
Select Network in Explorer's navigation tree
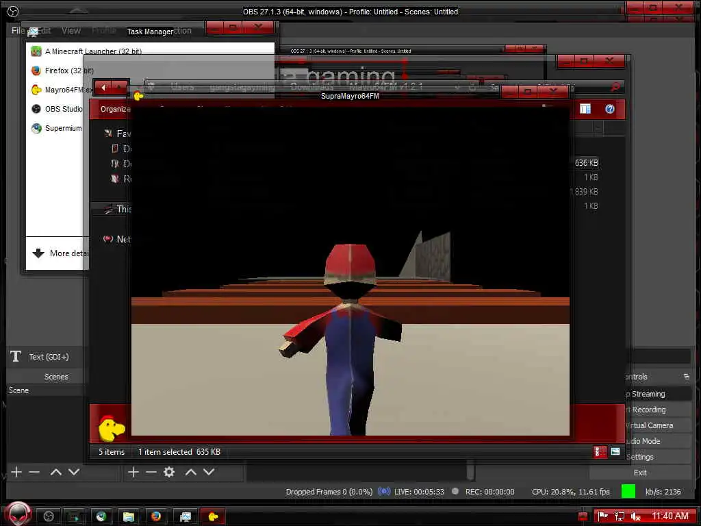[x=118, y=239]
